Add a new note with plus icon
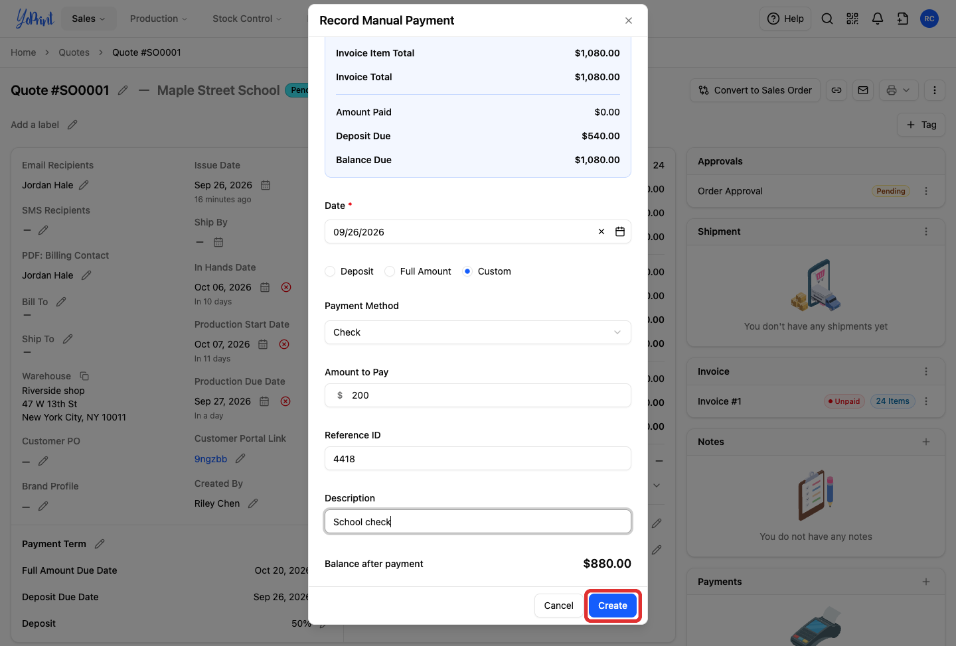The height and width of the screenshot is (646, 956). pyautogui.click(x=926, y=442)
